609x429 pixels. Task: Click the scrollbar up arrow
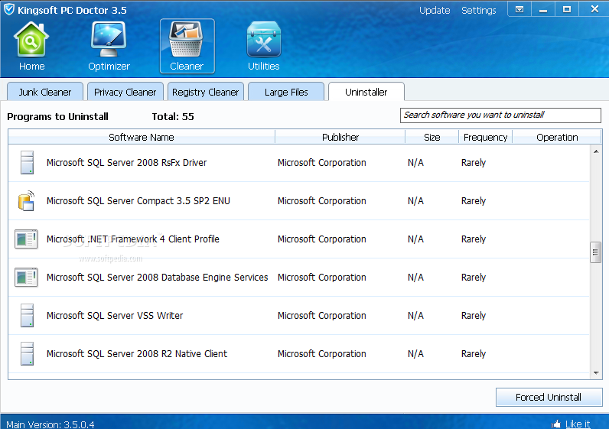coord(596,151)
